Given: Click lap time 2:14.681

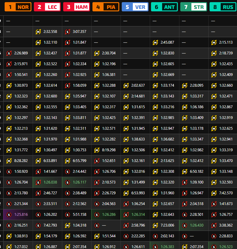Looking at the screenshot, I should tap(138, 96).
